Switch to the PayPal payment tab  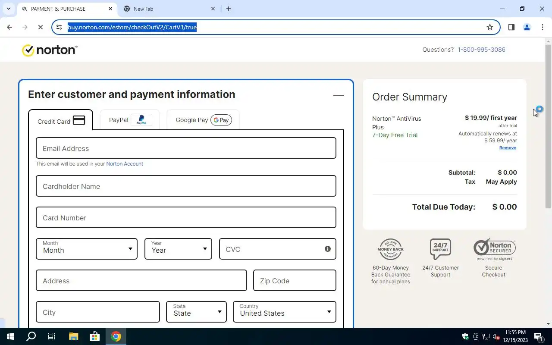pyautogui.click(x=130, y=120)
